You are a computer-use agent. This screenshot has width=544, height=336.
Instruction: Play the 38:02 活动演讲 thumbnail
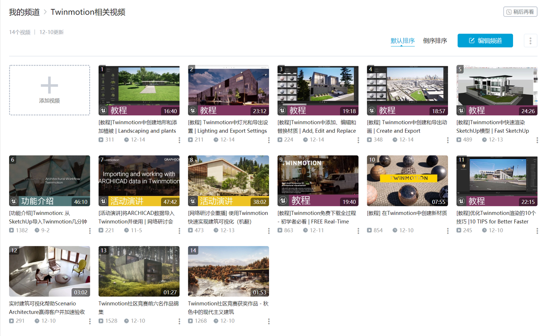(229, 181)
